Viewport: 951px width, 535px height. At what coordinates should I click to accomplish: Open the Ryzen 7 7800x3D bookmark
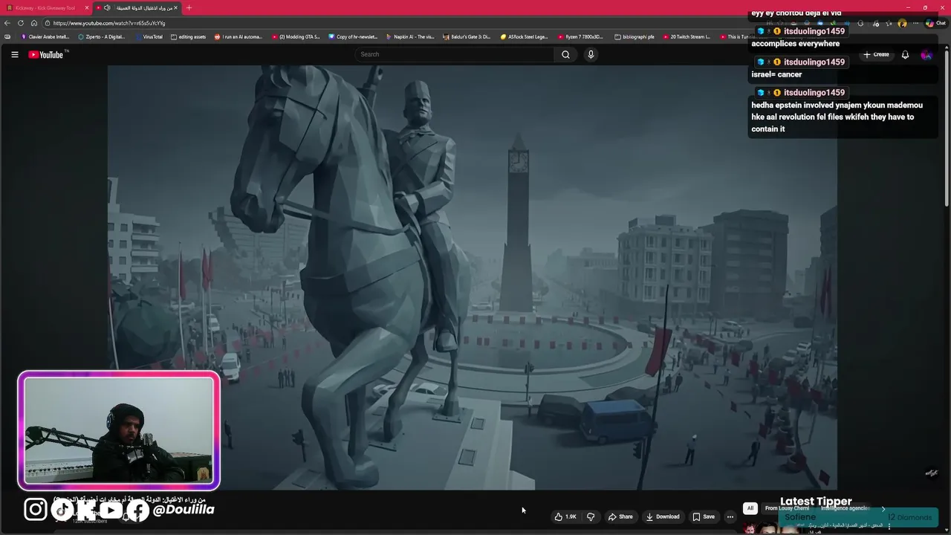pos(580,36)
